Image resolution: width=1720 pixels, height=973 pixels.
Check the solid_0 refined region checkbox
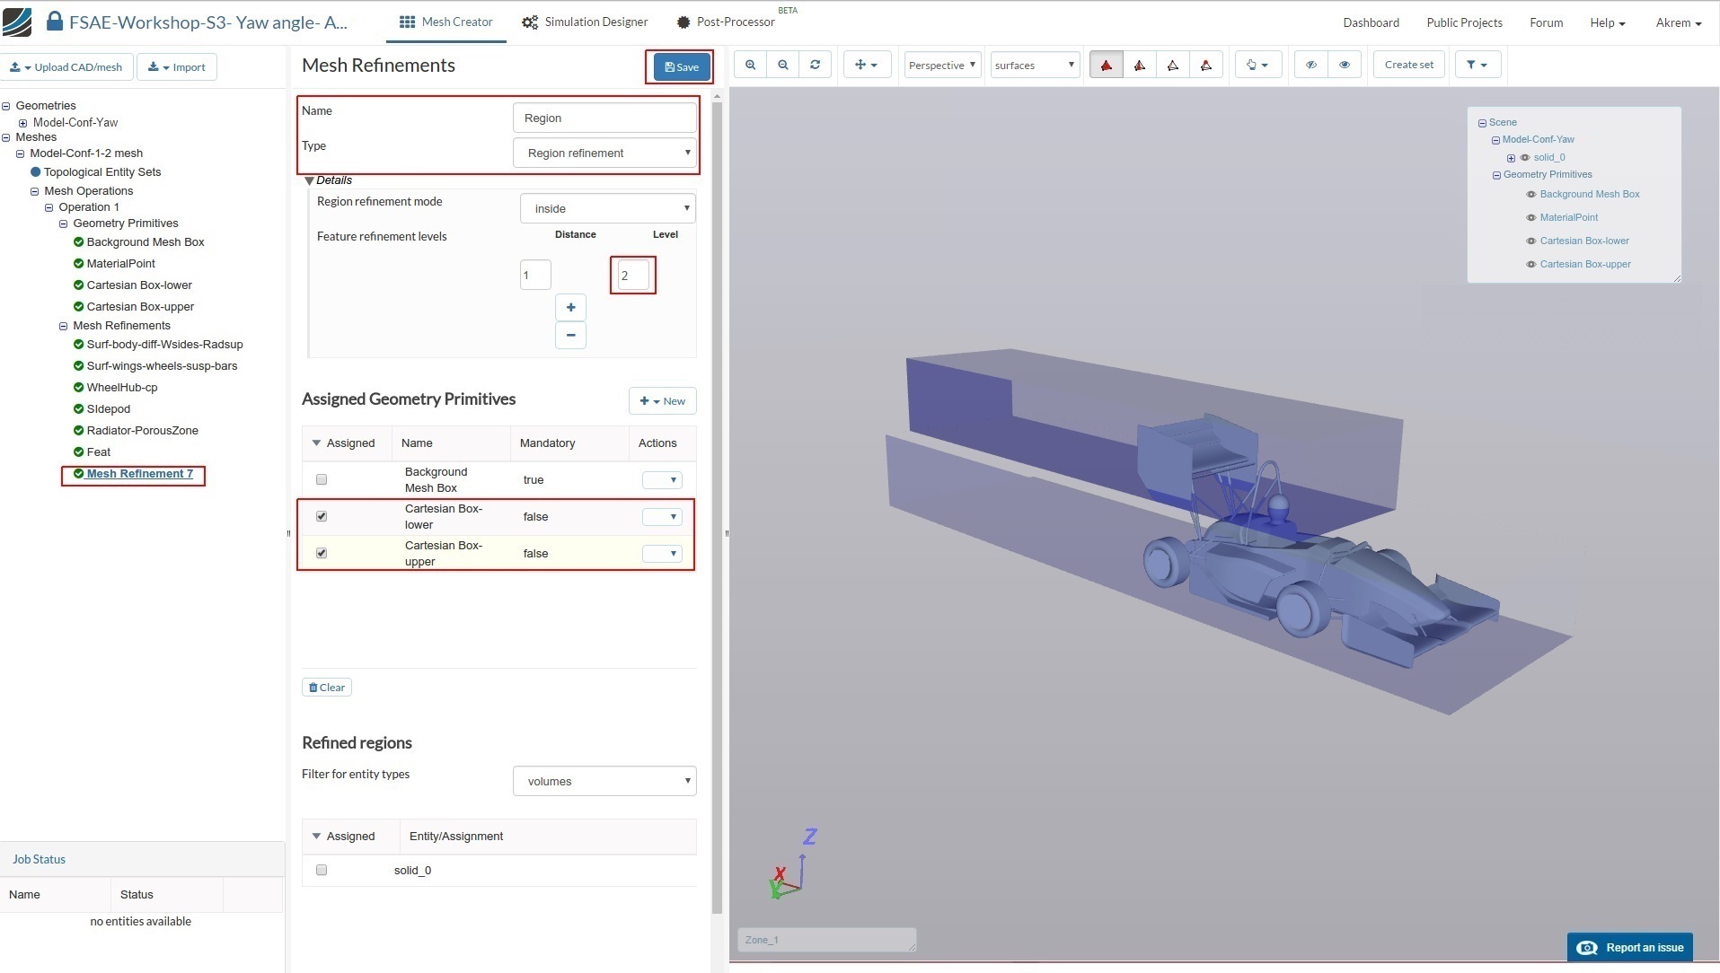click(x=322, y=870)
